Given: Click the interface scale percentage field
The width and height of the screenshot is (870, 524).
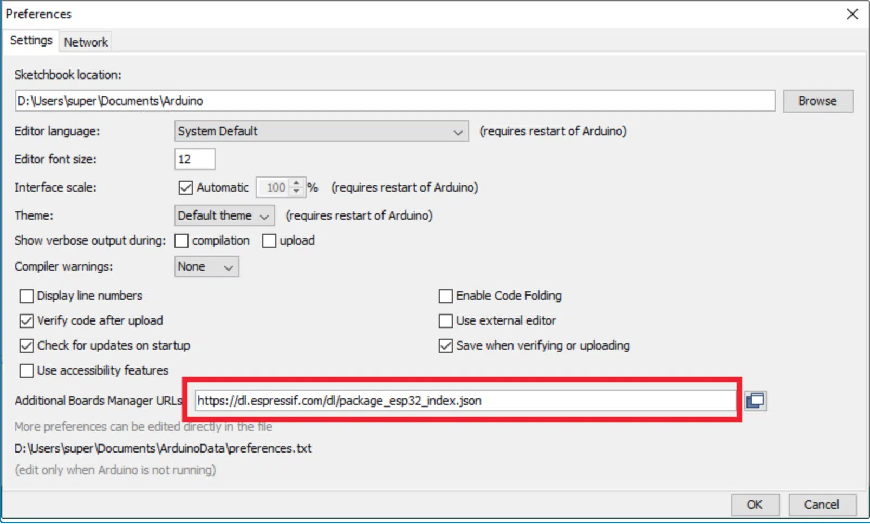Looking at the screenshot, I should click(x=274, y=187).
